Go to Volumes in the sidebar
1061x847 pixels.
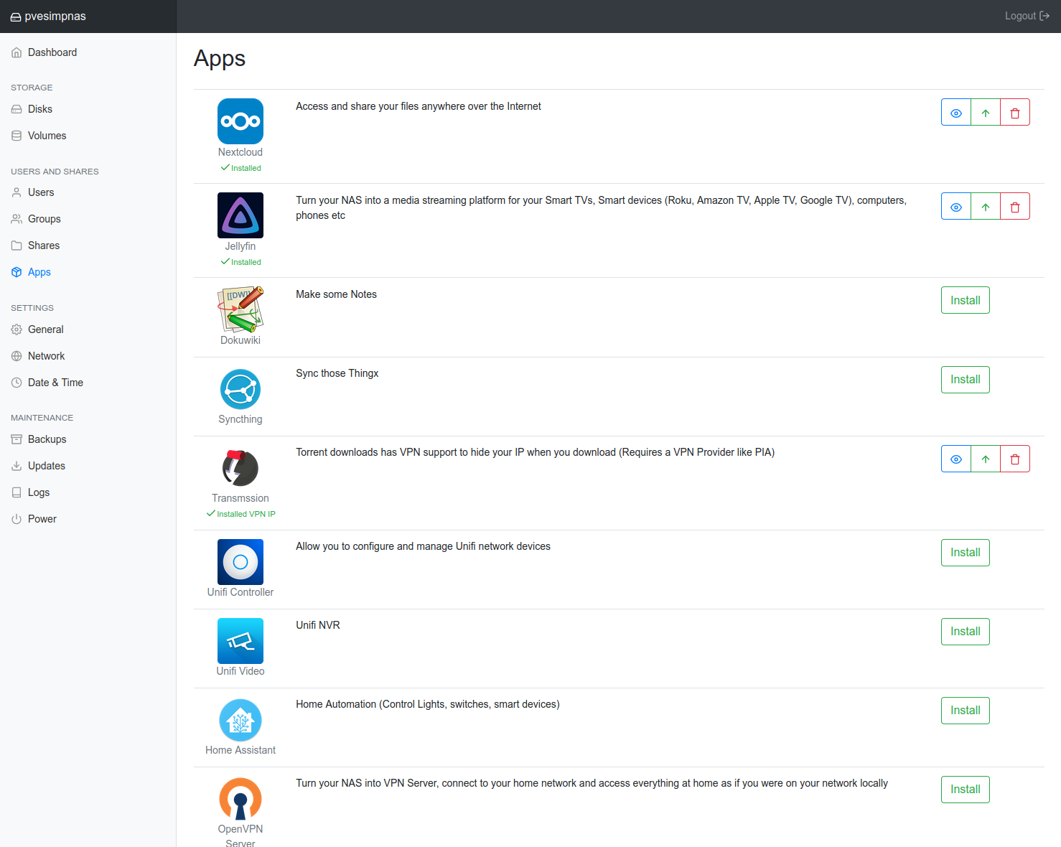click(x=47, y=136)
